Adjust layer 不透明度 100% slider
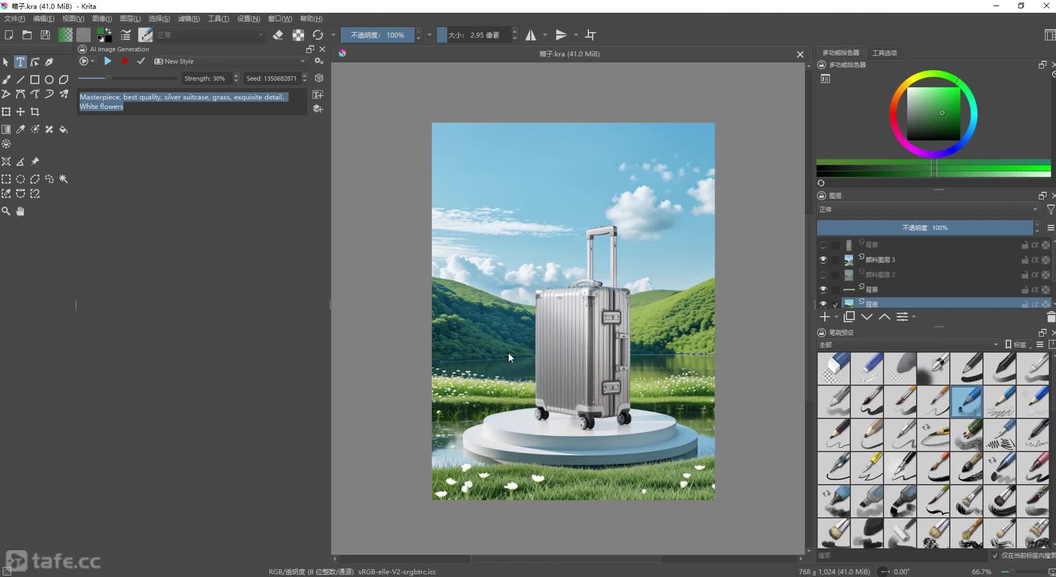The image size is (1056, 577). 925,228
